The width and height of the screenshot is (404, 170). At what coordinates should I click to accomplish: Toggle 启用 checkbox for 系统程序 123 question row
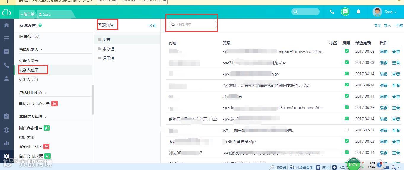tap(346, 119)
